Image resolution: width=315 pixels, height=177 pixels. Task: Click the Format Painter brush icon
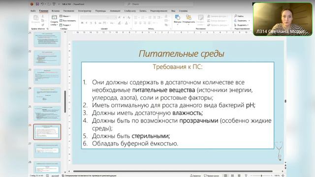[x=43, y=25]
